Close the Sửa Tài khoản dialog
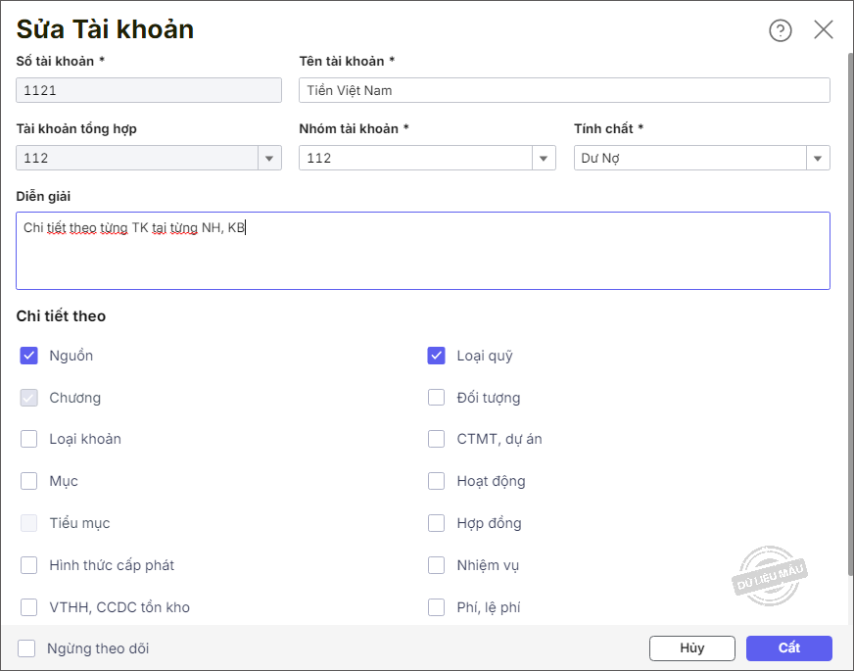 (x=824, y=29)
